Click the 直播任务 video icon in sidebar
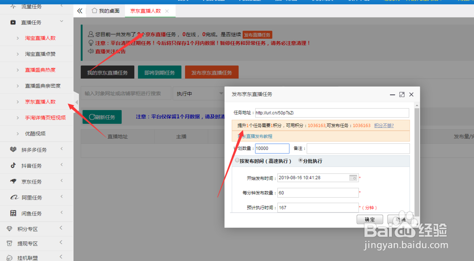Viewport: 474px width, 261px height. click(x=13, y=23)
